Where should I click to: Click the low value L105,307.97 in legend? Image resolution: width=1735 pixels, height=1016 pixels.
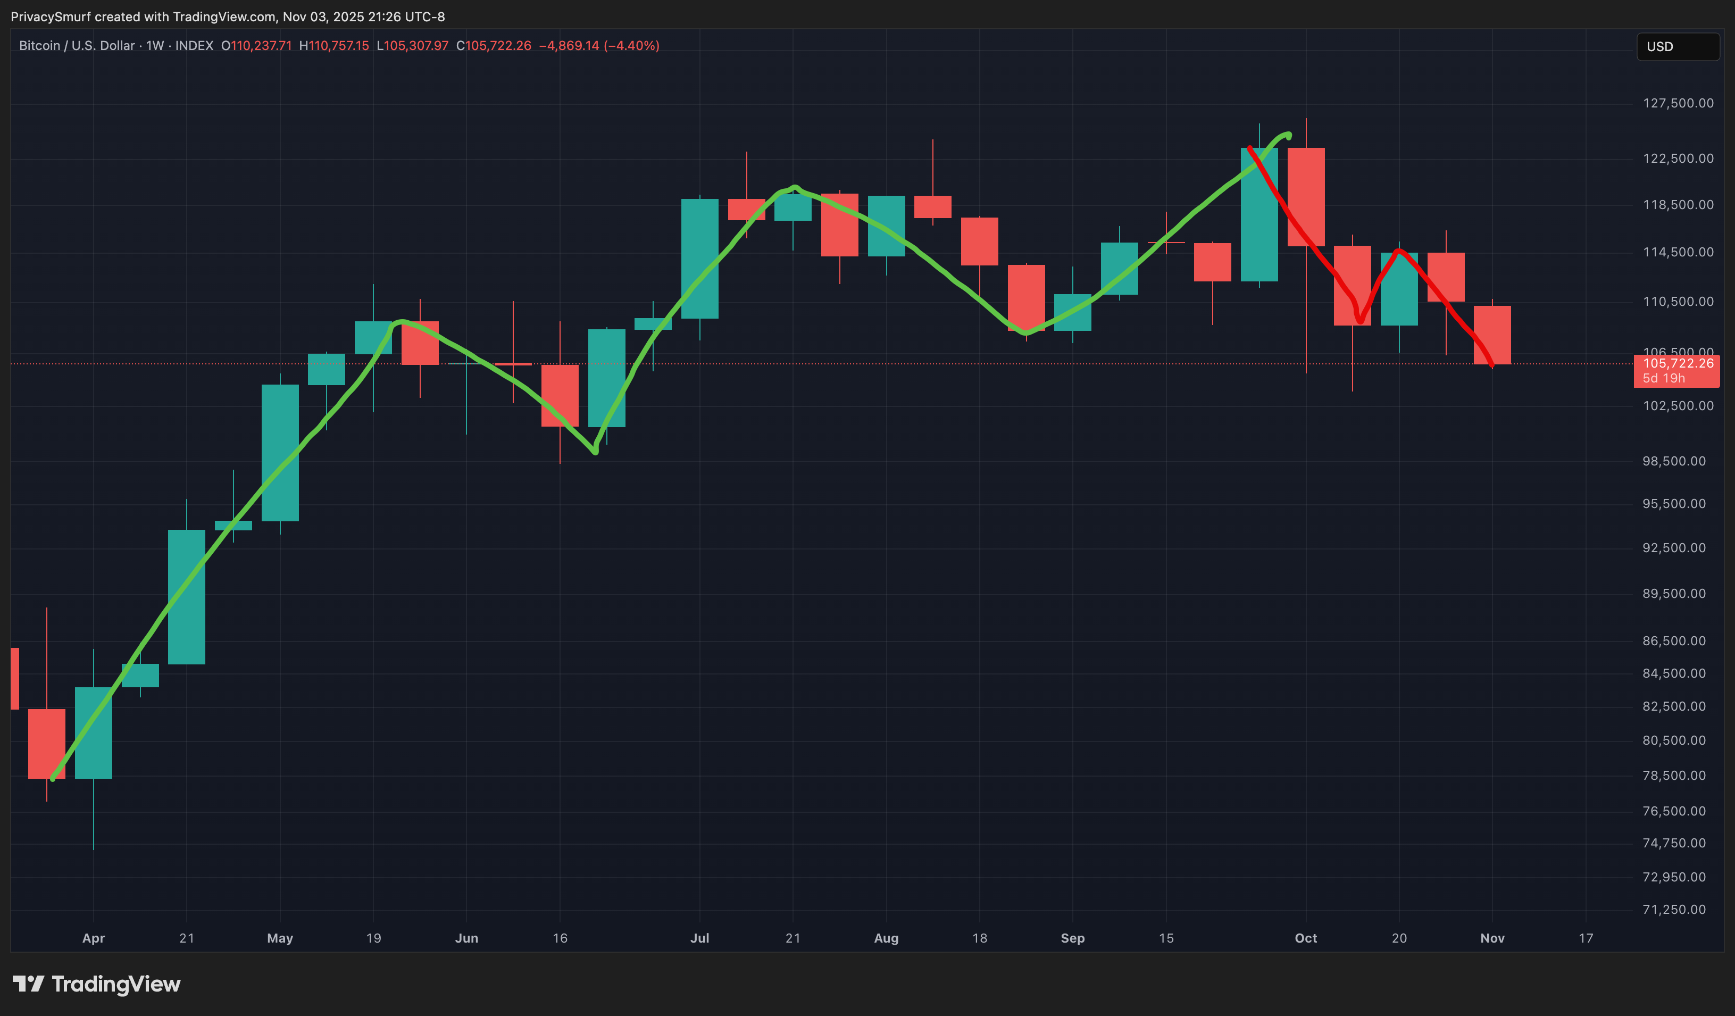(412, 45)
